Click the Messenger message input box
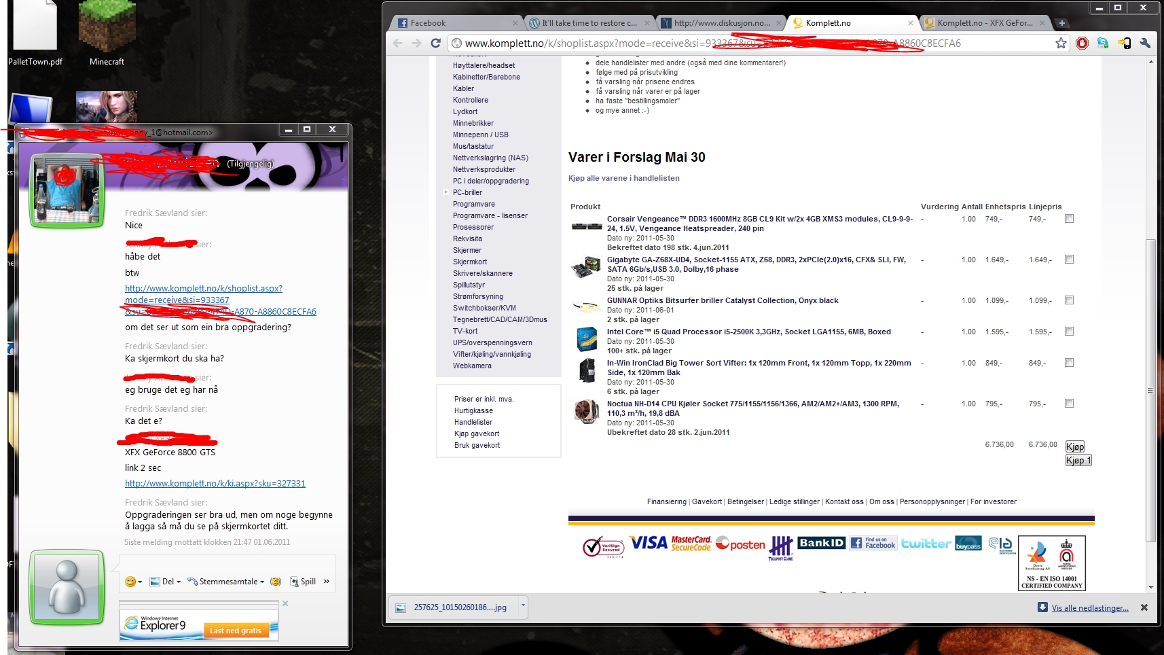 (x=227, y=563)
